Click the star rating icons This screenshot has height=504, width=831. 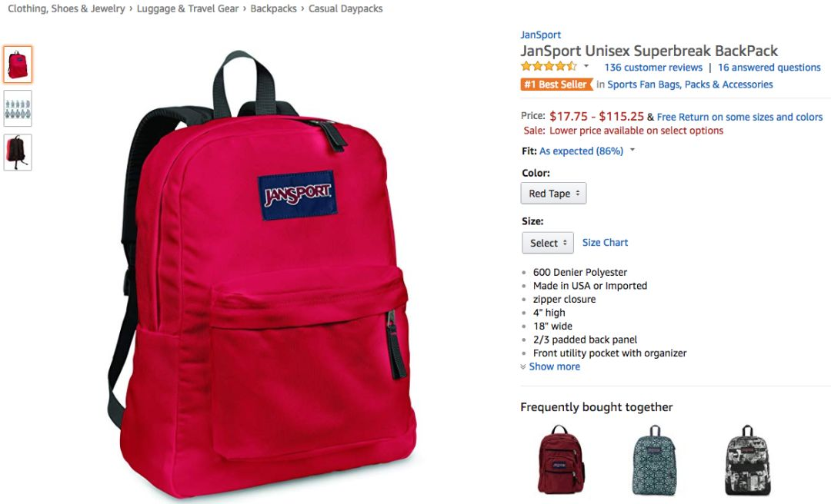click(549, 67)
